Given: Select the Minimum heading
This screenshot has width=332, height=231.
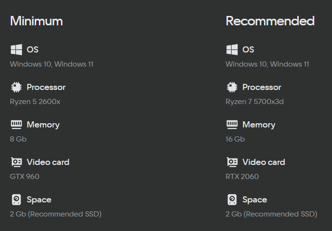Looking at the screenshot, I should click(x=37, y=21).
